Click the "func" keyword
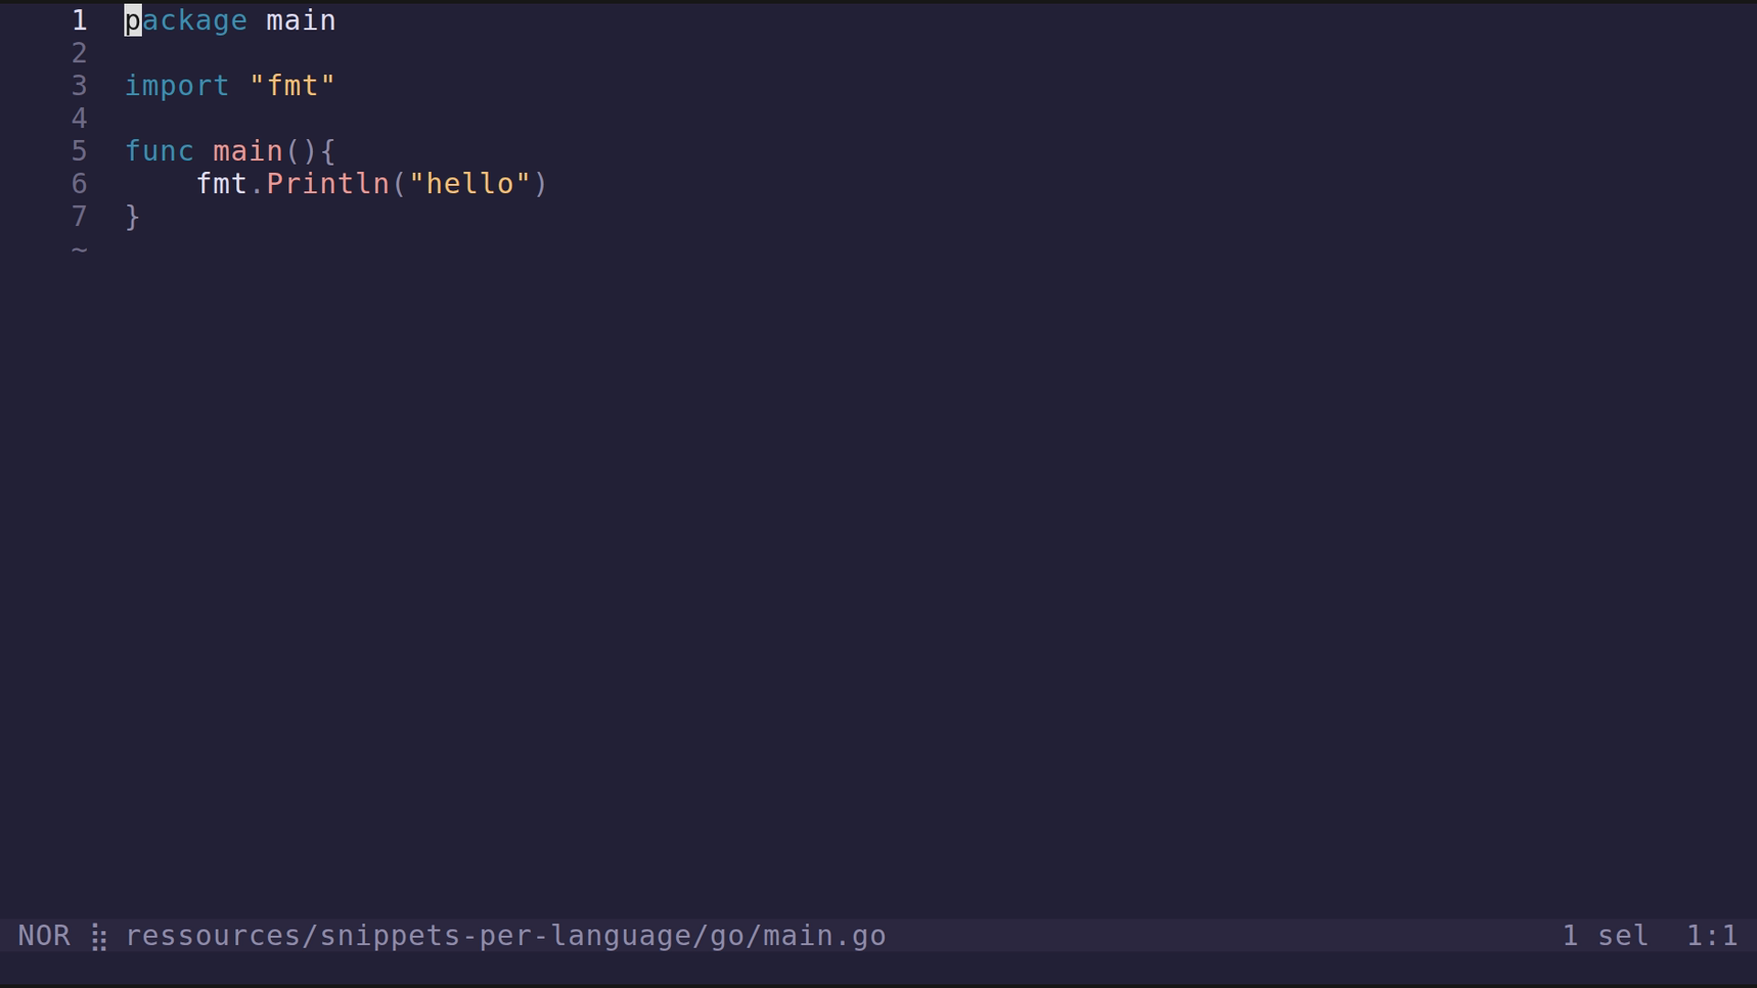 [159, 151]
